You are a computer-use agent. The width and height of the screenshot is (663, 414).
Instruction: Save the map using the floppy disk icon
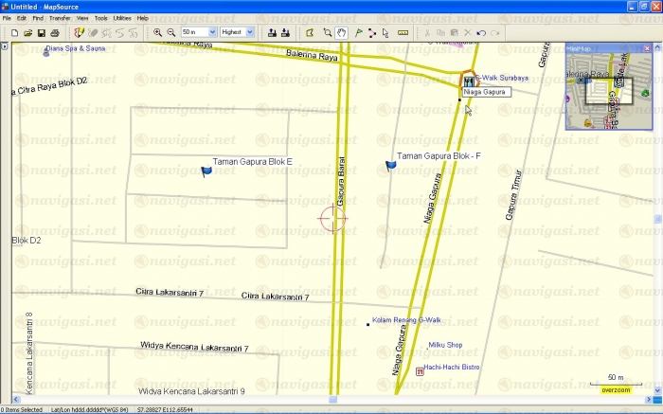click(x=41, y=32)
